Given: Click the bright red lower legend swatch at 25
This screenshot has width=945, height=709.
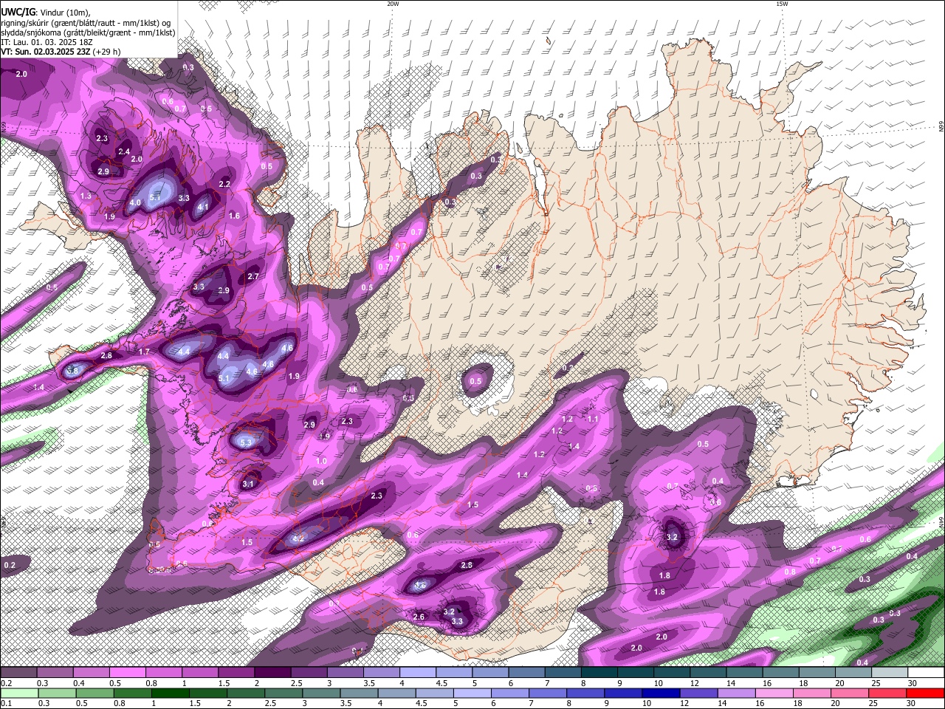Looking at the screenshot, I should [x=888, y=693].
